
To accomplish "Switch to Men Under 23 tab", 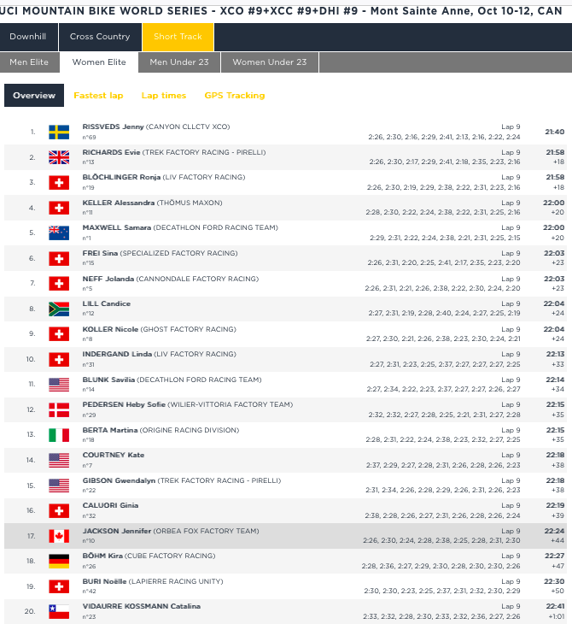I will (x=179, y=62).
